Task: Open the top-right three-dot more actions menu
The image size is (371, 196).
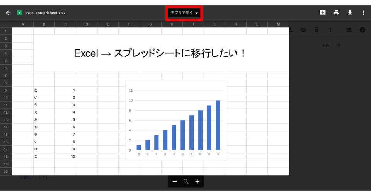Action: [363, 13]
